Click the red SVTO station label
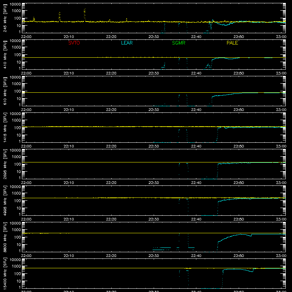 click(74, 43)
